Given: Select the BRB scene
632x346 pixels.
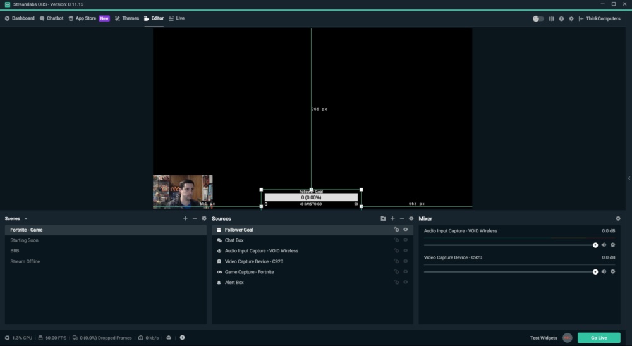Looking at the screenshot, I should 106,251.
